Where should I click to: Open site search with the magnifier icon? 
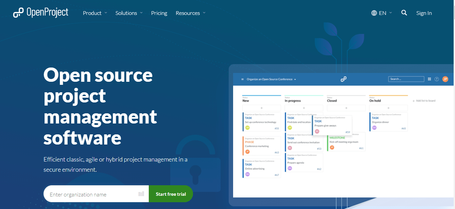point(404,13)
